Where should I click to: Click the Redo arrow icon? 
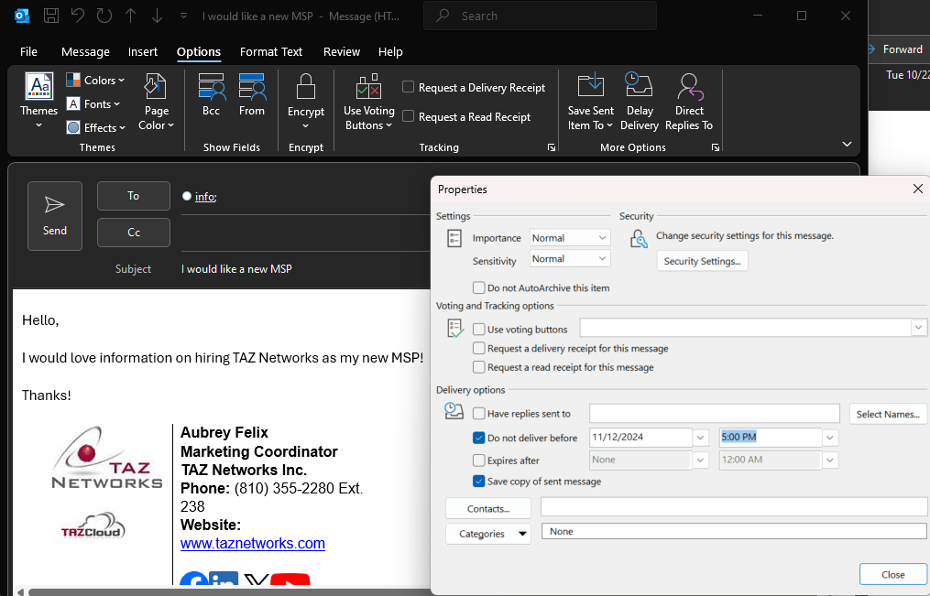click(104, 16)
